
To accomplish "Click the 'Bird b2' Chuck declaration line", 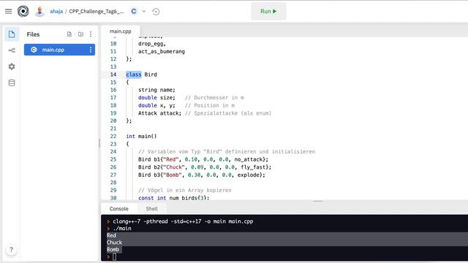I will pos(205,167).
